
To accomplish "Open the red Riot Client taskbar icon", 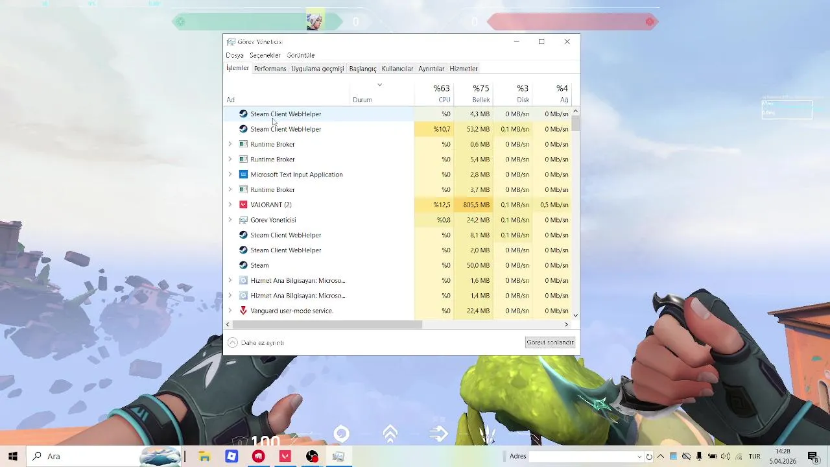I will pos(258,457).
